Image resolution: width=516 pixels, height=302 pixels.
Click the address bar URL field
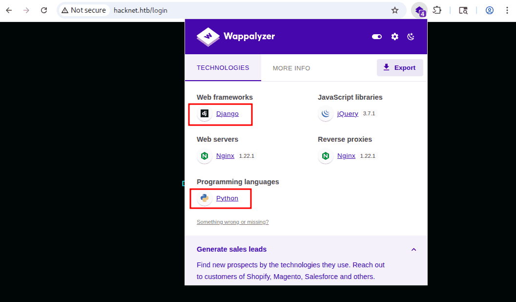point(244,10)
